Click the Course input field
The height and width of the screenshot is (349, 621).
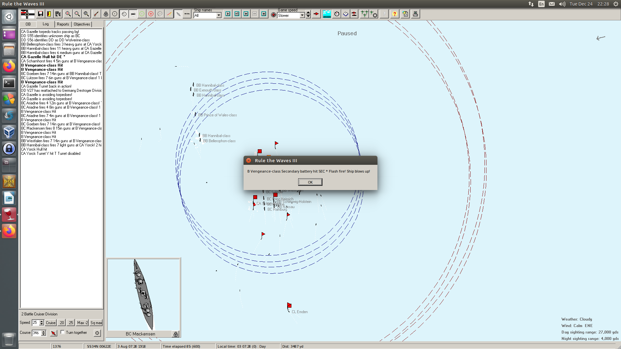click(x=36, y=333)
